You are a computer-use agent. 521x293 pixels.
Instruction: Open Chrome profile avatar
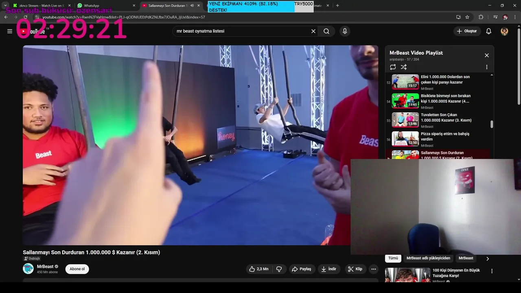[505, 17]
